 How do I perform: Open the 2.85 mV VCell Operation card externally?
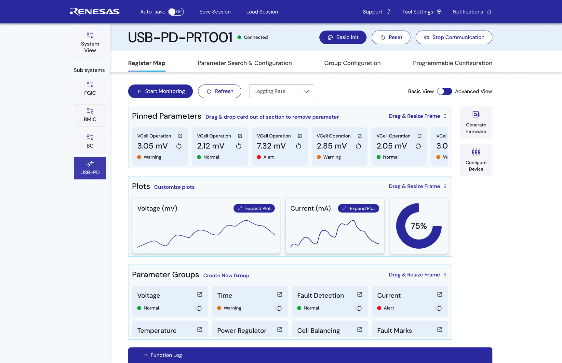[x=360, y=136]
